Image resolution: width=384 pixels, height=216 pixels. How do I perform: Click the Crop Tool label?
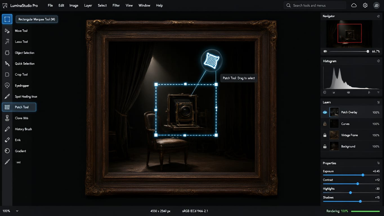click(21, 75)
